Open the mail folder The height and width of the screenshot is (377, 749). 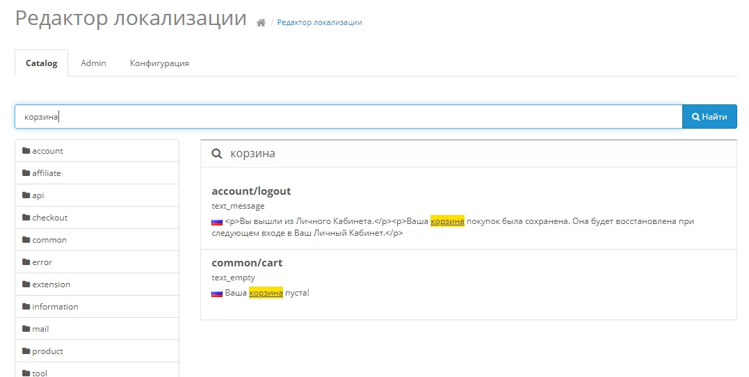click(x=97, y=329)
